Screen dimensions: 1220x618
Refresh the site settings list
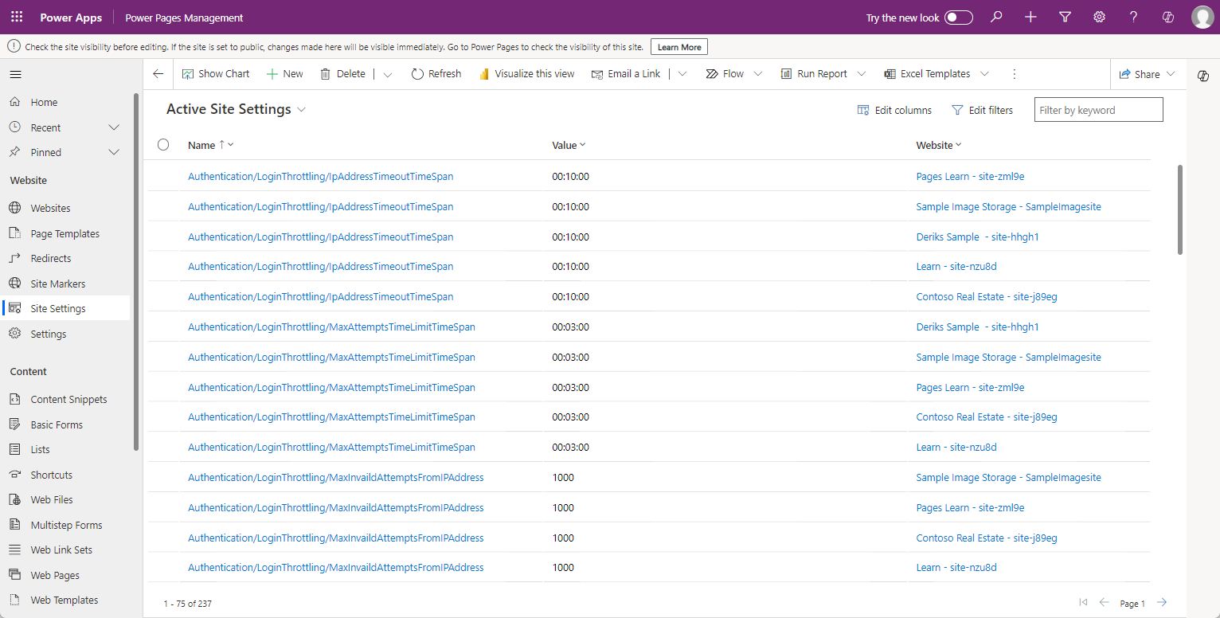[x=436, y=74]
